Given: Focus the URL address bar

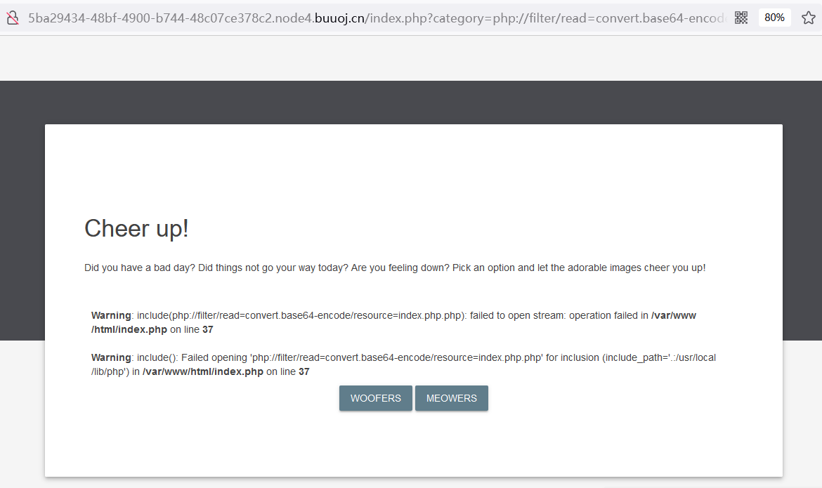Looking at the screenshot, I should click(x=377, y=18).
